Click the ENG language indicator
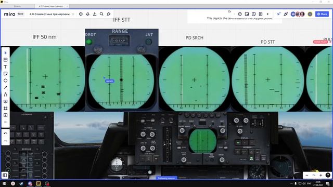Screen dimensions: 333x187 tap(309, 183)
